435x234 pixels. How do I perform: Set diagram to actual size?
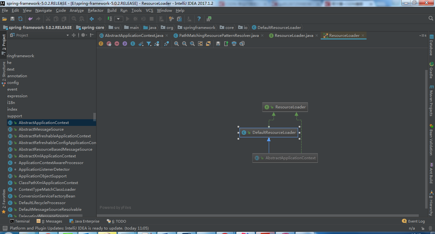(x=192, y=44)
